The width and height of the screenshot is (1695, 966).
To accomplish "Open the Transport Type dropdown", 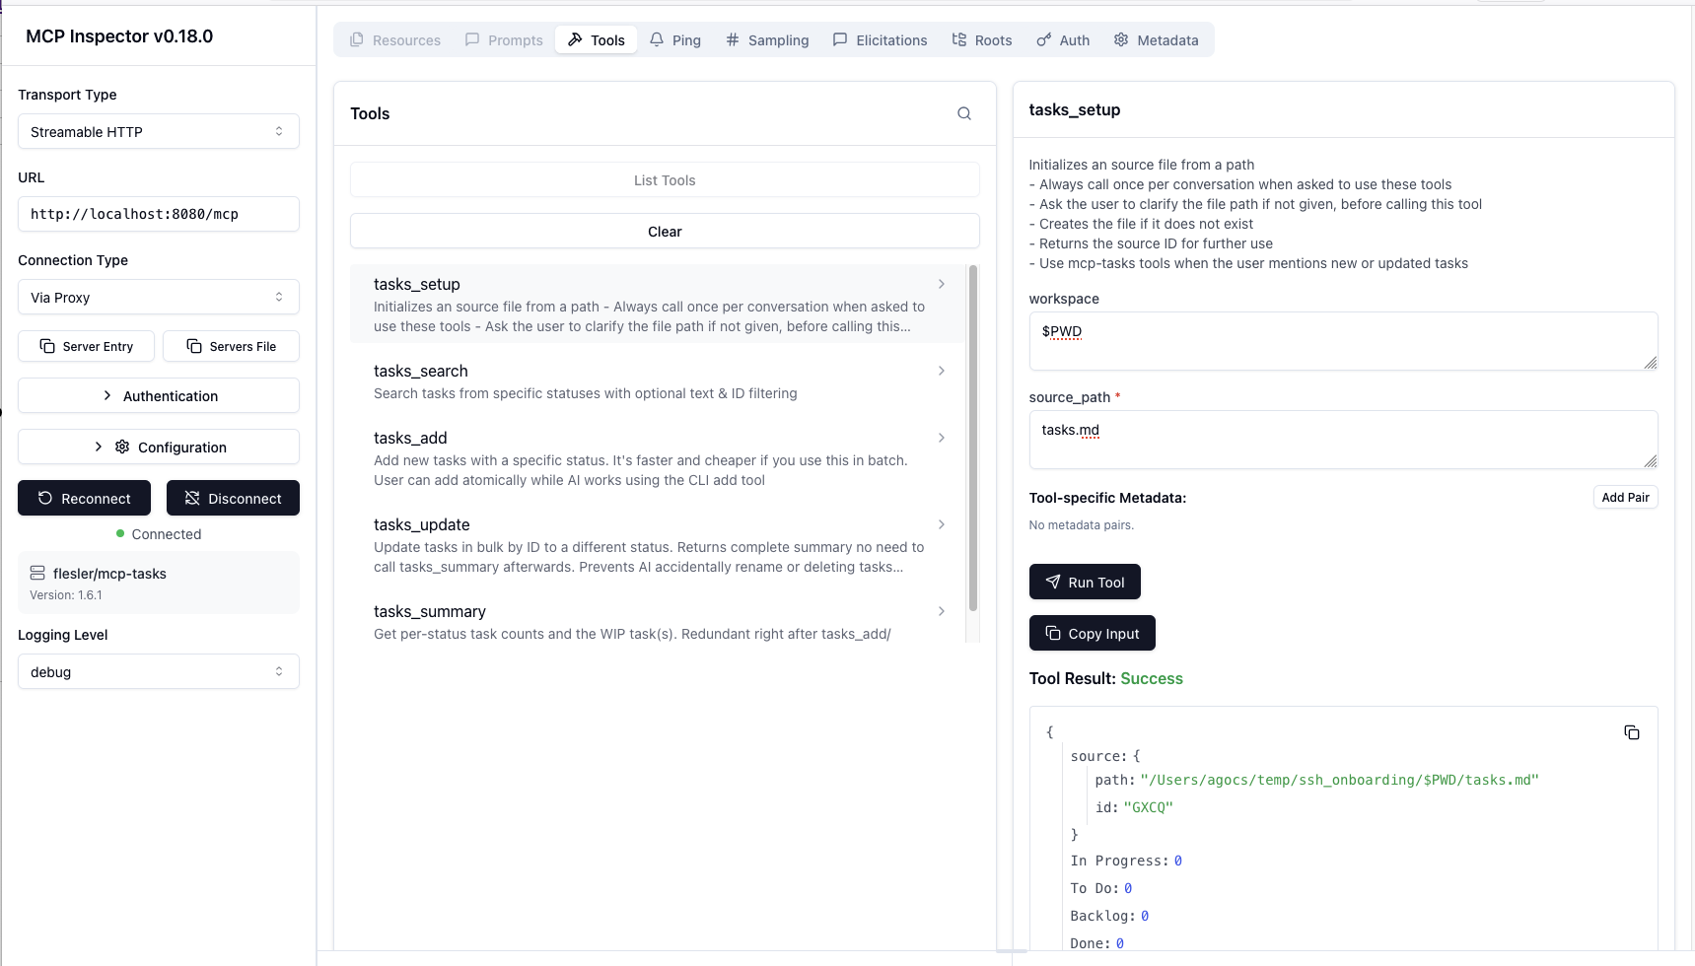I will (158, 131).
